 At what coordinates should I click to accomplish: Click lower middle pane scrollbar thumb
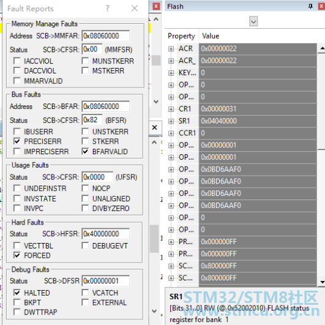point(154,238)
